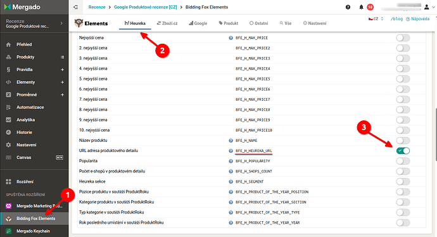Click the Rozšíření grid icon
The width and height of the screenshot is (437, 237).
(x=8, y=182)
